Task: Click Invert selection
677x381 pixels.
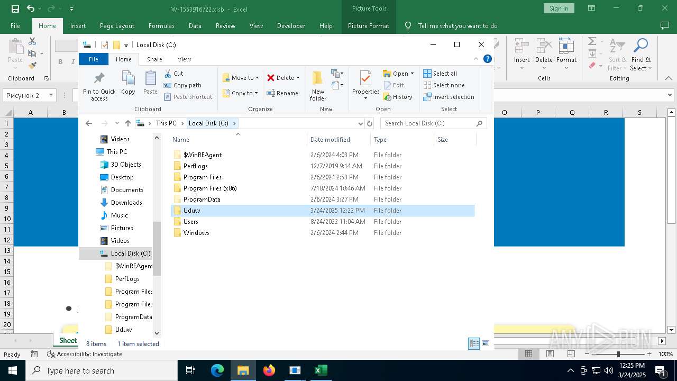Action: point(449,97)
